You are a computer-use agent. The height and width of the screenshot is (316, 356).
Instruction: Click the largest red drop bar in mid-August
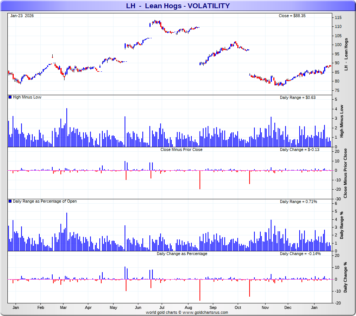point(200,180)
